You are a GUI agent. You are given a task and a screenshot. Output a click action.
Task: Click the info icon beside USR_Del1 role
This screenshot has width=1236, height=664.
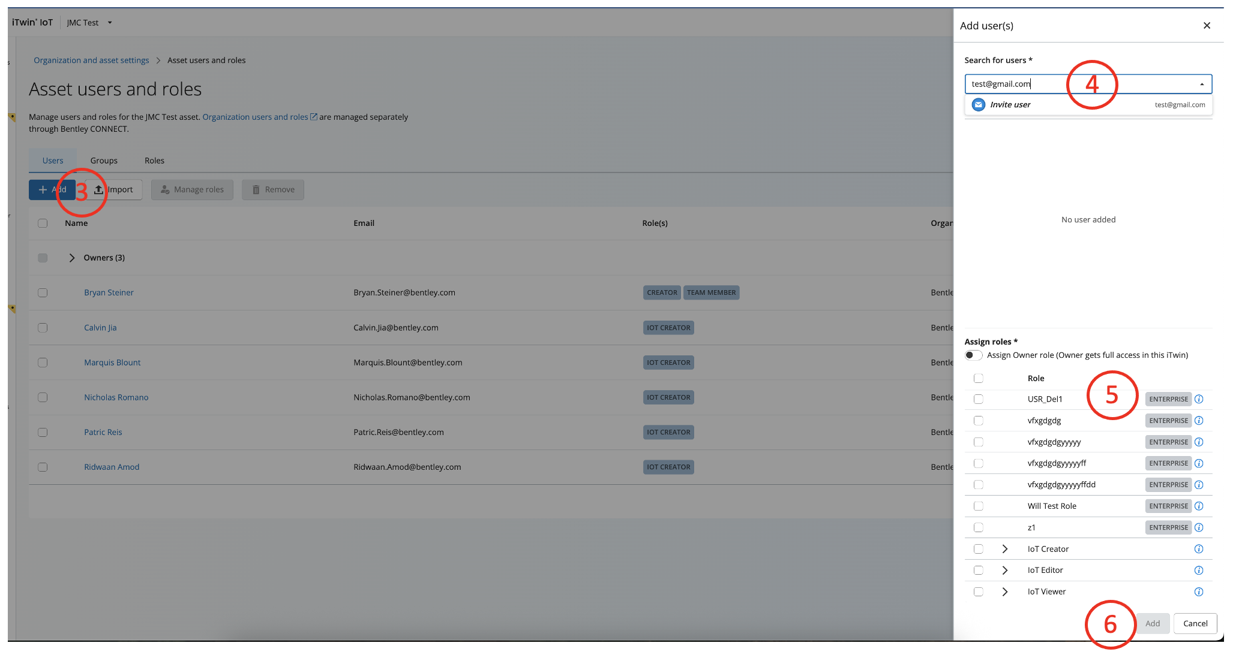click(1198, 399)
